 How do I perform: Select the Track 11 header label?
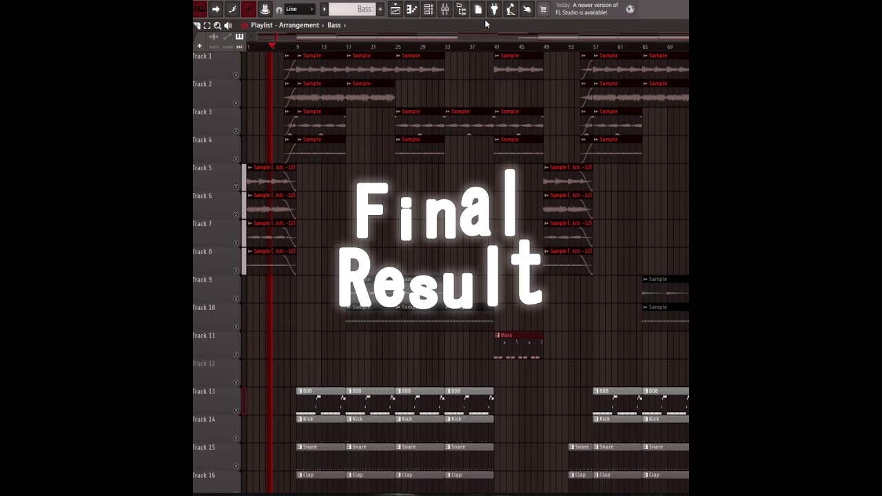point(204,335)
